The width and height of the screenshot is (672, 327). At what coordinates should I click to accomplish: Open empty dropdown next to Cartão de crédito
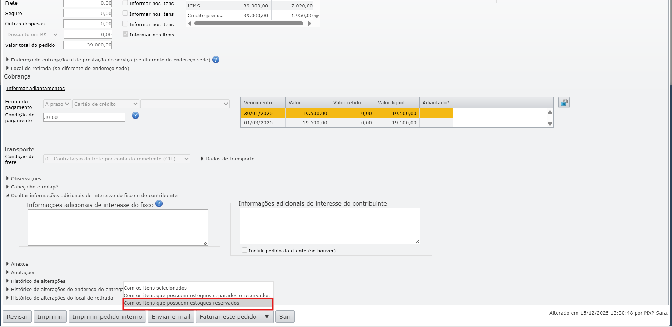point(185,104)
